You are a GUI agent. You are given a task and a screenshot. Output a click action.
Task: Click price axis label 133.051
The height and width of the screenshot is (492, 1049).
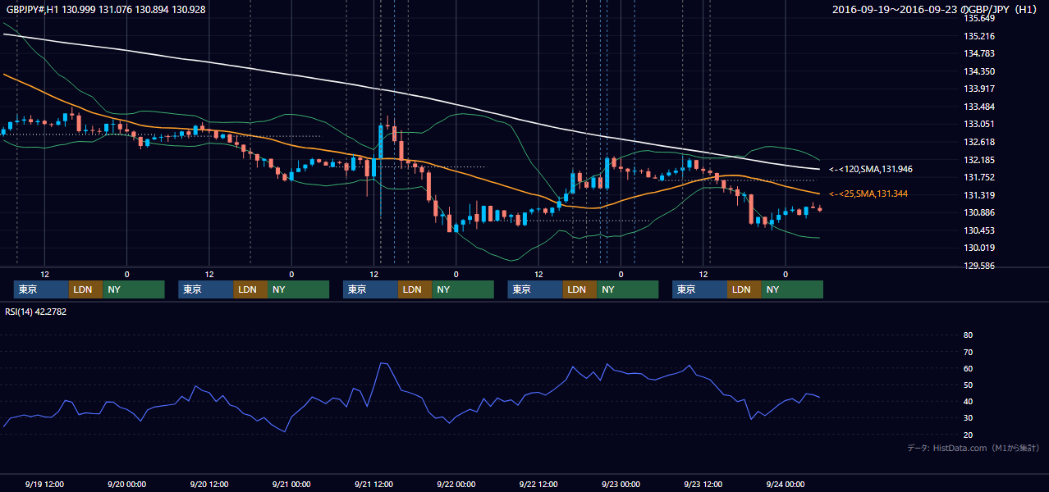pos(978,125)
